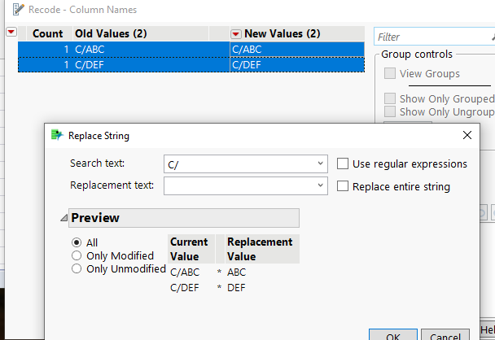Click the Replace String dialog icon
The width and height of the screenshot is (495, 340).
point(56,136)
